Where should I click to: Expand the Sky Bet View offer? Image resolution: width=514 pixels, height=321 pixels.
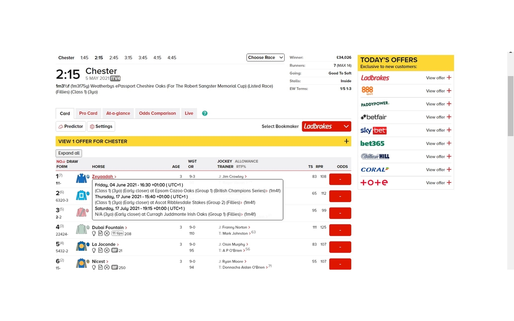click(439, 130)
